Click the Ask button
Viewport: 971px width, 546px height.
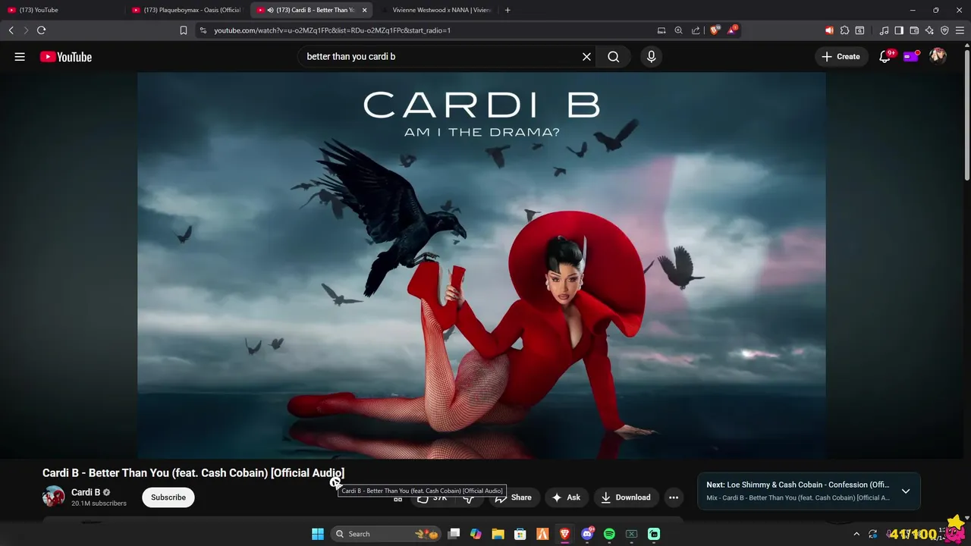coord(567,497)
